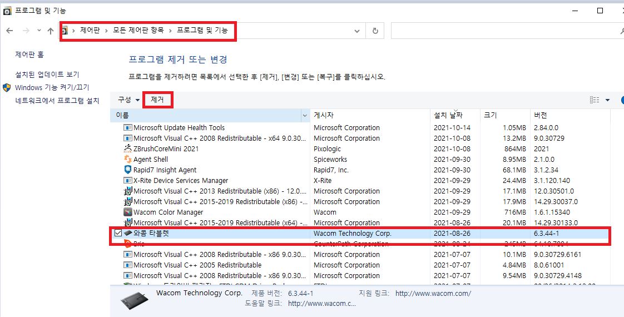Open Windows 기능 켜기/끄기 link
The width and height of the screenshot is (624, 317).
52,87
